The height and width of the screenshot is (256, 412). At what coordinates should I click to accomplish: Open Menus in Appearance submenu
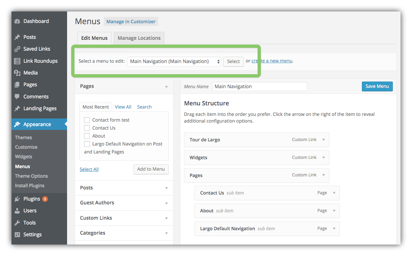[22, 167]
